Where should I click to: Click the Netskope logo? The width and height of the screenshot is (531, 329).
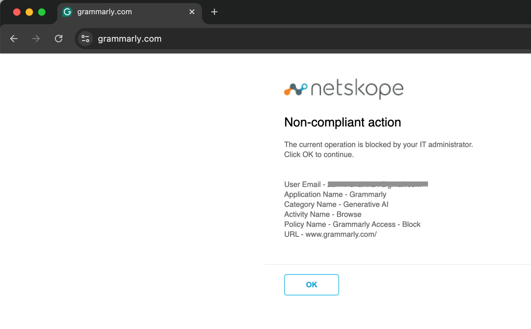pyautogui.click(x=344, y=89)
